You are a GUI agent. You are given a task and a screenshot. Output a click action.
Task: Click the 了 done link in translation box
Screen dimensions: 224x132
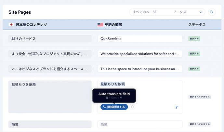177,107
